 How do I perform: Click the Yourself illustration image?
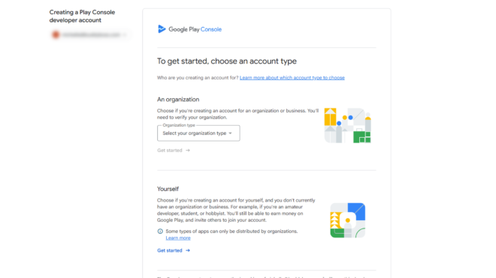(x=348, y=220)
